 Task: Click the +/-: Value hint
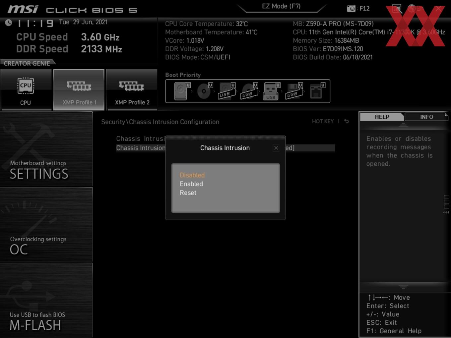[383, 314]
